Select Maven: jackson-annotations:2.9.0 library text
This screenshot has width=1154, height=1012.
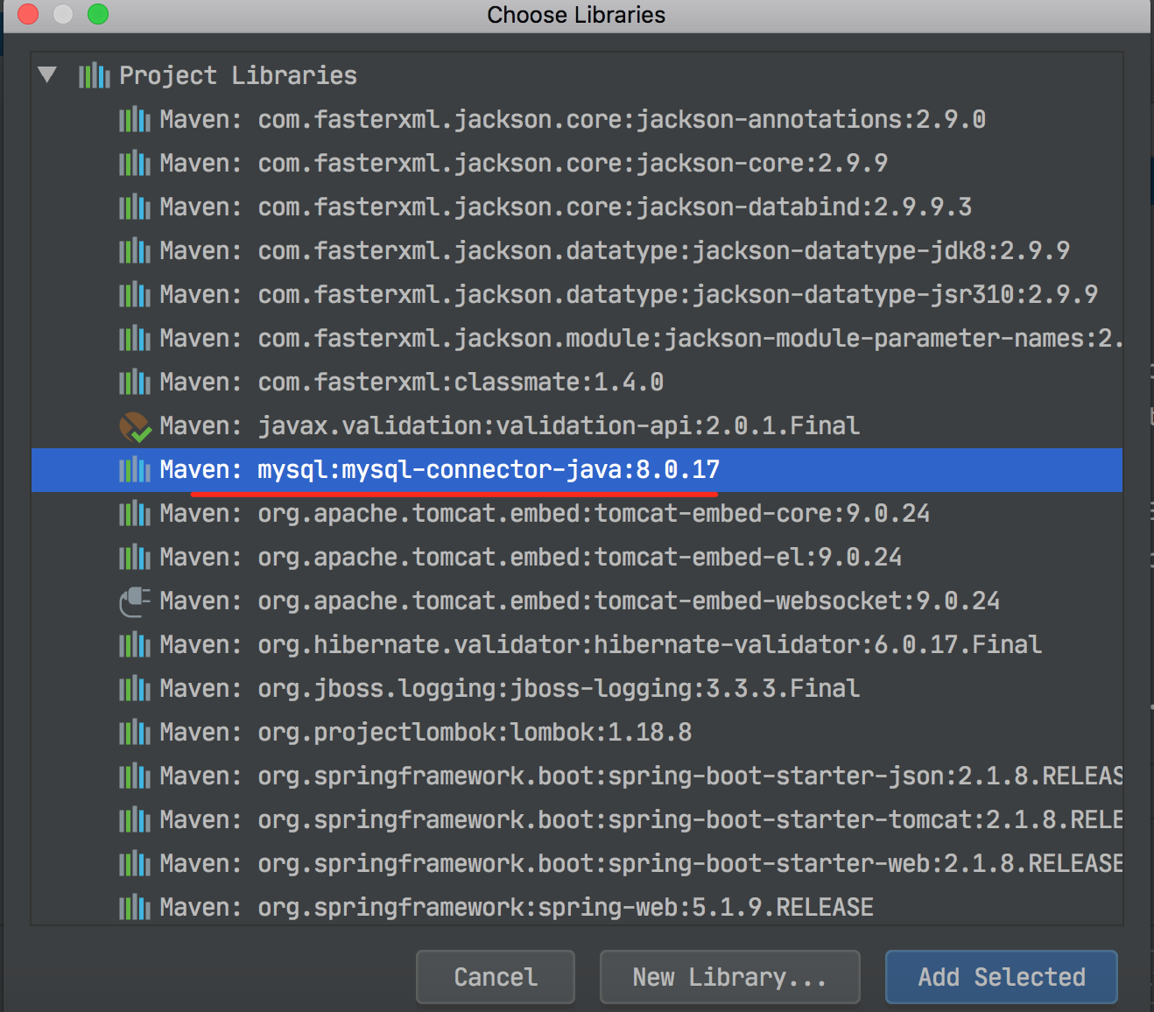[x=573, y=119]
